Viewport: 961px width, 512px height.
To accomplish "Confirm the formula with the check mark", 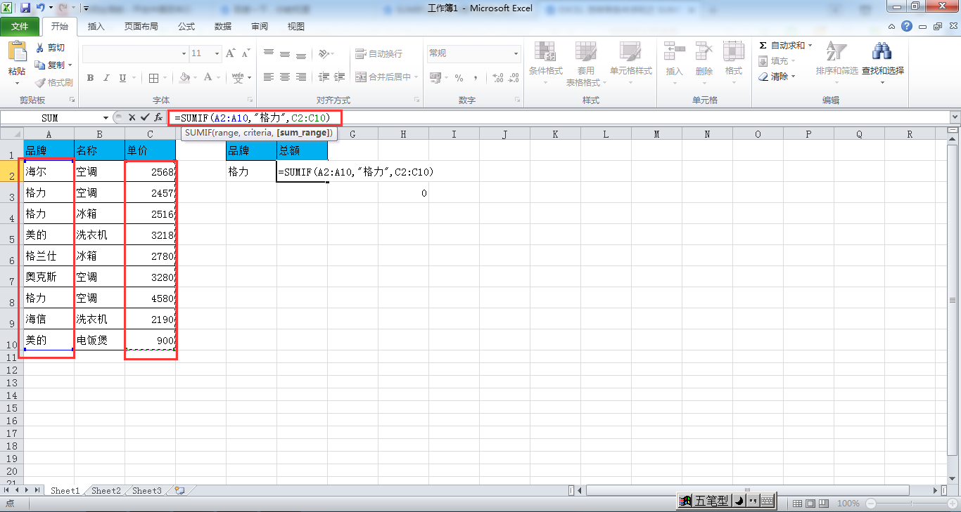I will click(x=145, y=118).
